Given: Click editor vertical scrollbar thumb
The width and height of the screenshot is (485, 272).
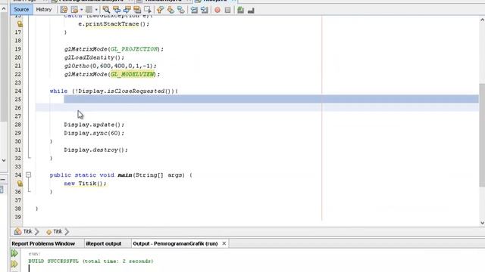Looking at the screenshot, I should [x=482, y=135].
